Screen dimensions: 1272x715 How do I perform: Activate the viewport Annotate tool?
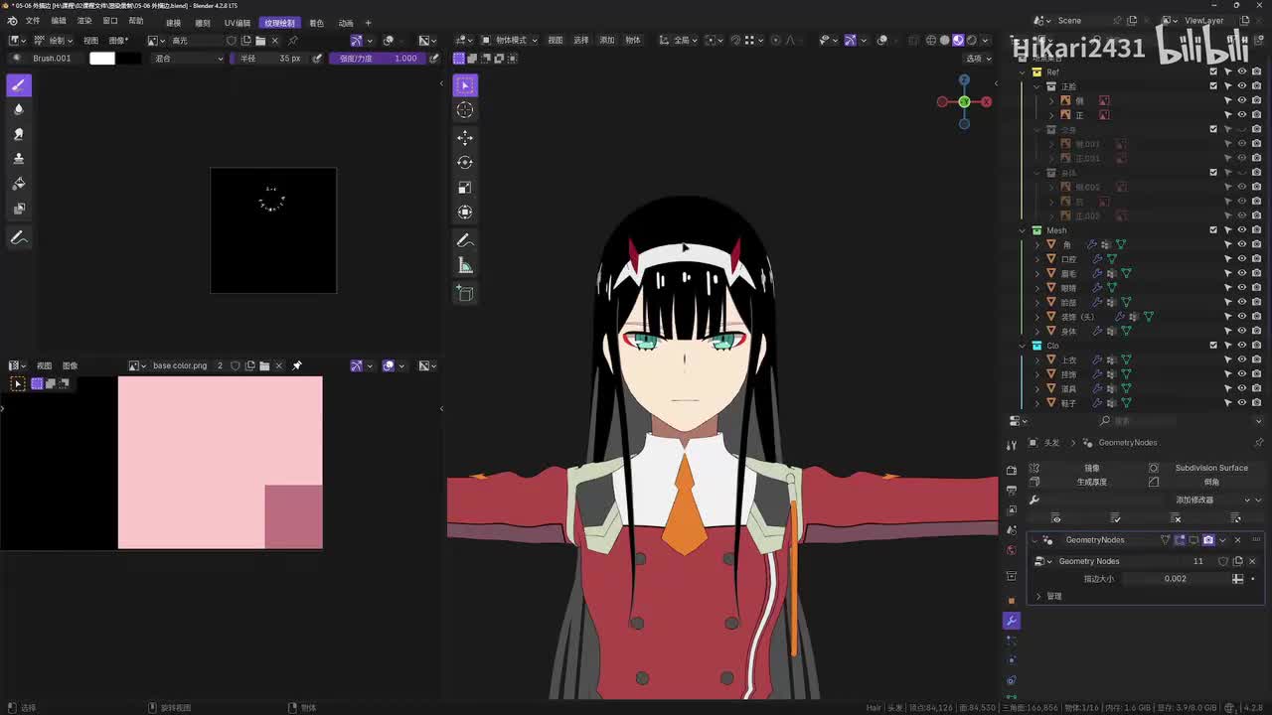465,240
